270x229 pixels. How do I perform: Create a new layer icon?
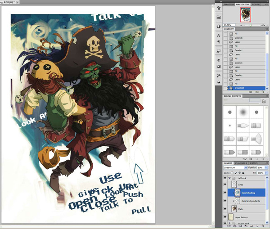pos(257,226)
